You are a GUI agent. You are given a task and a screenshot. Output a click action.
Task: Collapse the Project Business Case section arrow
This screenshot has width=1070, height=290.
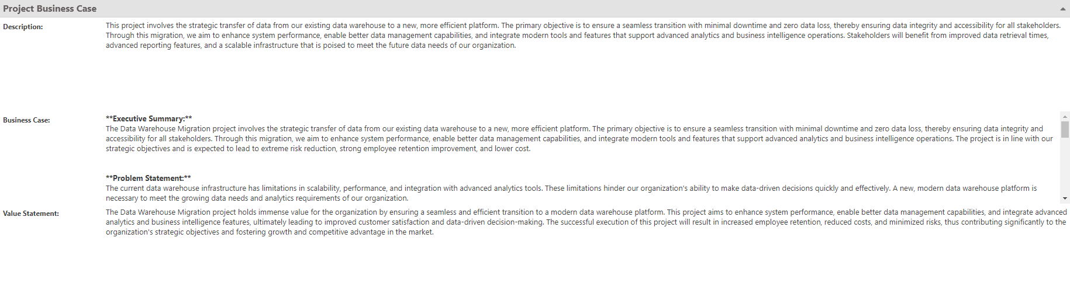[x=1062, y=9]
